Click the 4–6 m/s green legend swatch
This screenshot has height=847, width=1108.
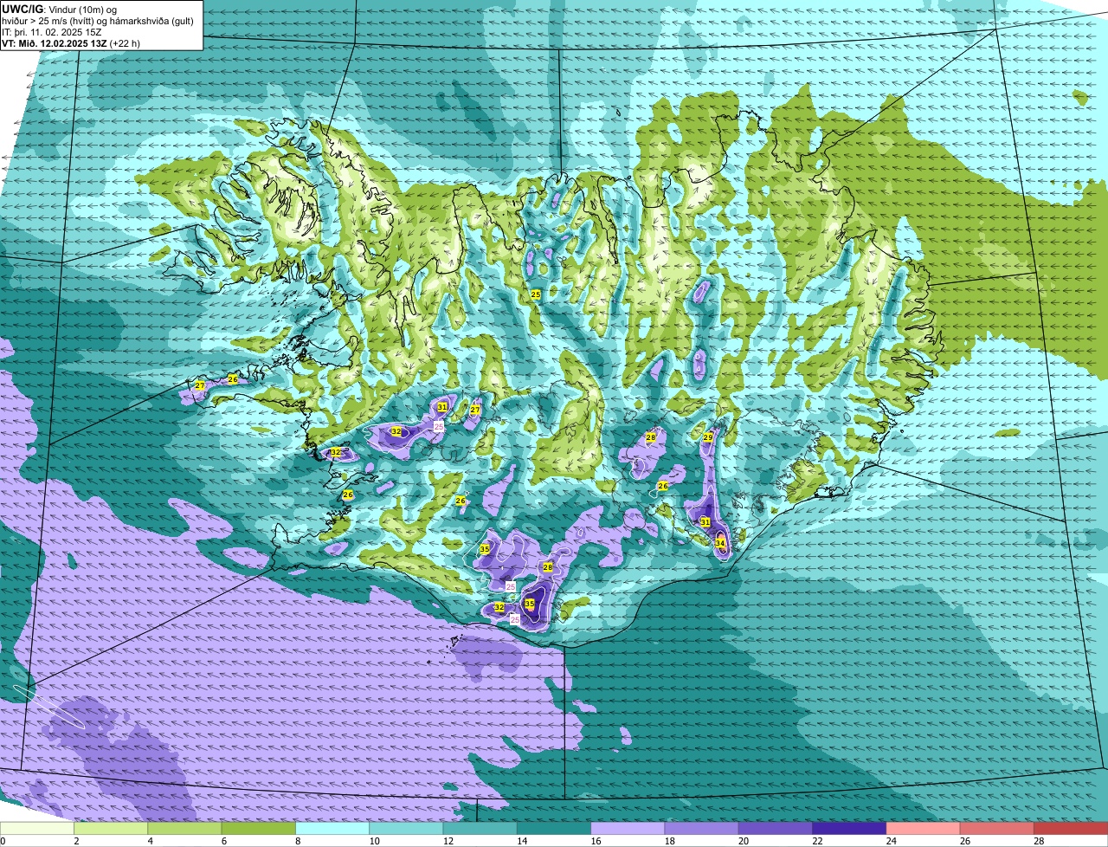184,828
